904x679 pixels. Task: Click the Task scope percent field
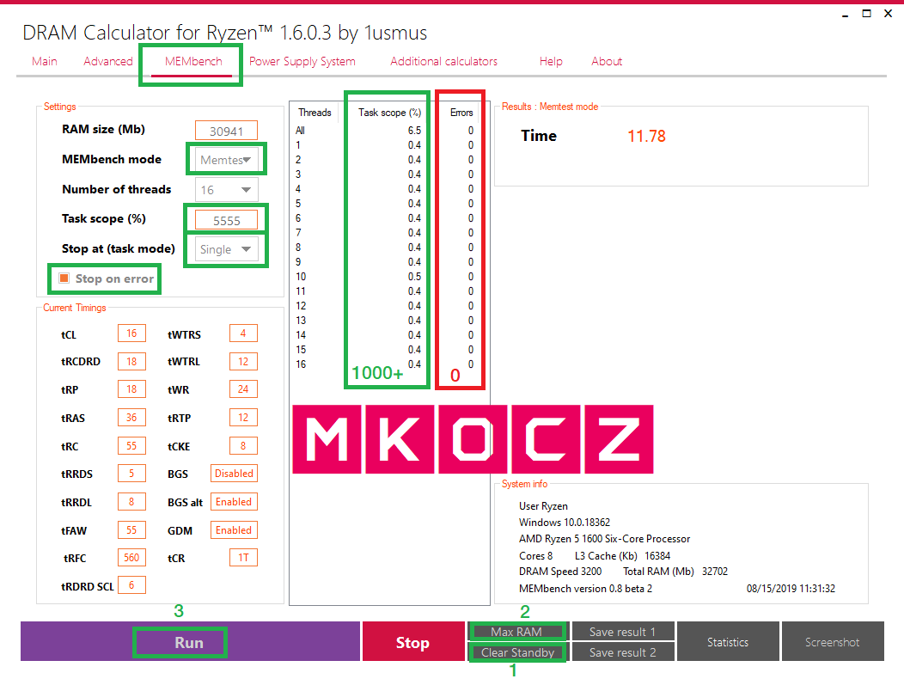226,220
